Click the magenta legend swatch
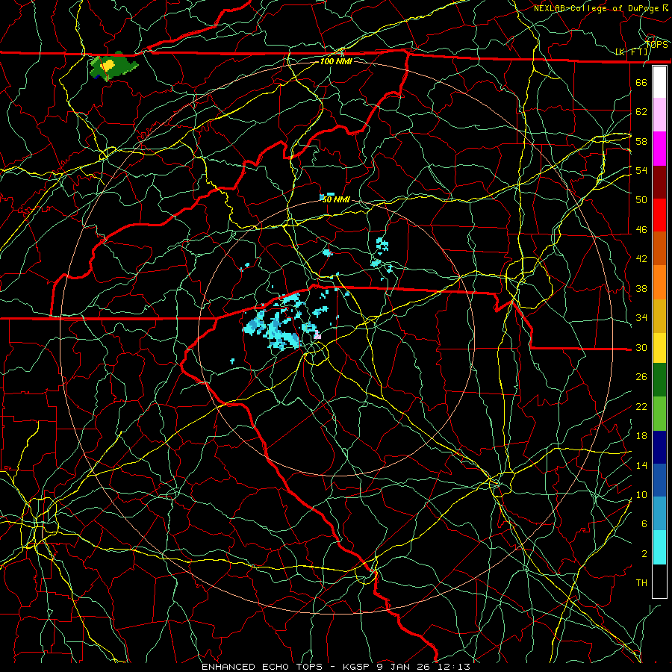672x672 pixels. (x=659, y=149)
